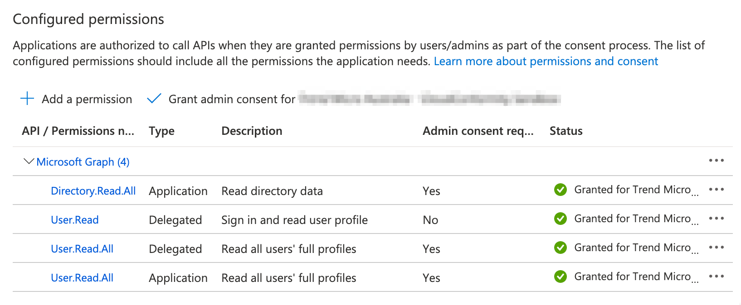The height and width of the screenshot is (305, 741).
Task: Open the Delegated User.Read.All permission link
Action: point(82,249)
